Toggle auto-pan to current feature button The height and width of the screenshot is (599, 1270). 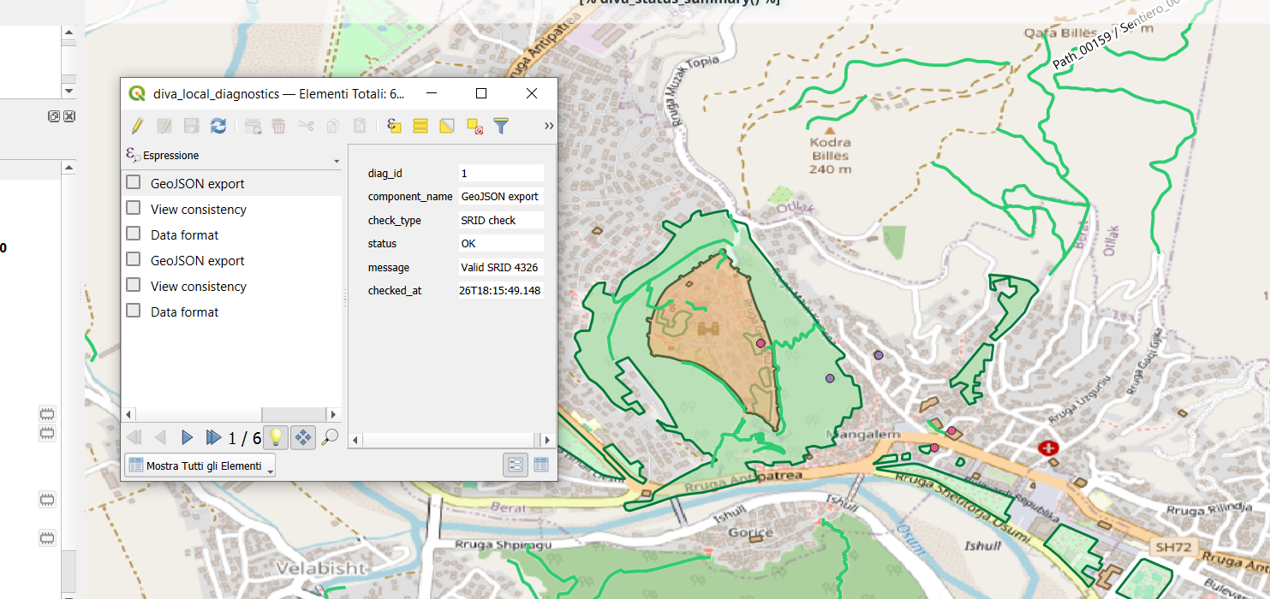click(x=302, y=437)
